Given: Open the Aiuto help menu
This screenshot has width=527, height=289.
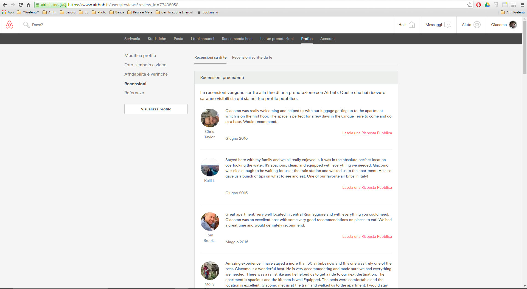Looking at the screenshot, I should pyautogui.click(x=471, y=25).
